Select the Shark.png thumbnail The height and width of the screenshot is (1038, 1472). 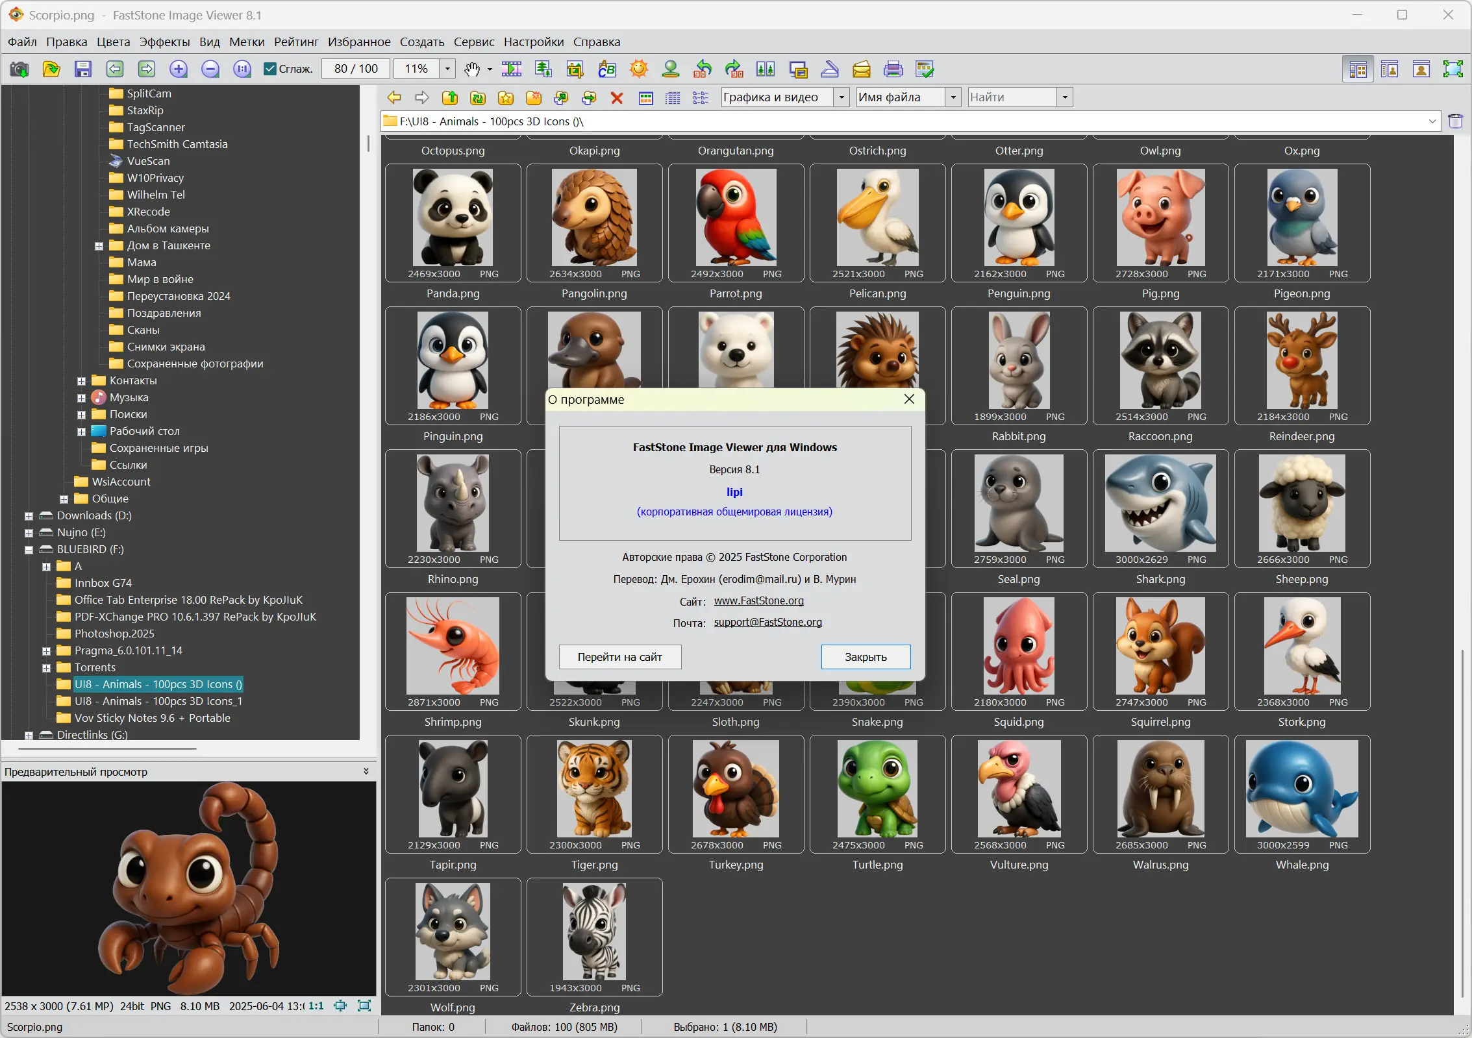[1160, 508]
